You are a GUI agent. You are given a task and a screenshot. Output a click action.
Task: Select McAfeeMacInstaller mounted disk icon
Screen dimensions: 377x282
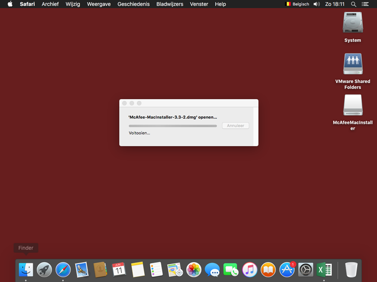pyautogui.click(x=352, y=105)
